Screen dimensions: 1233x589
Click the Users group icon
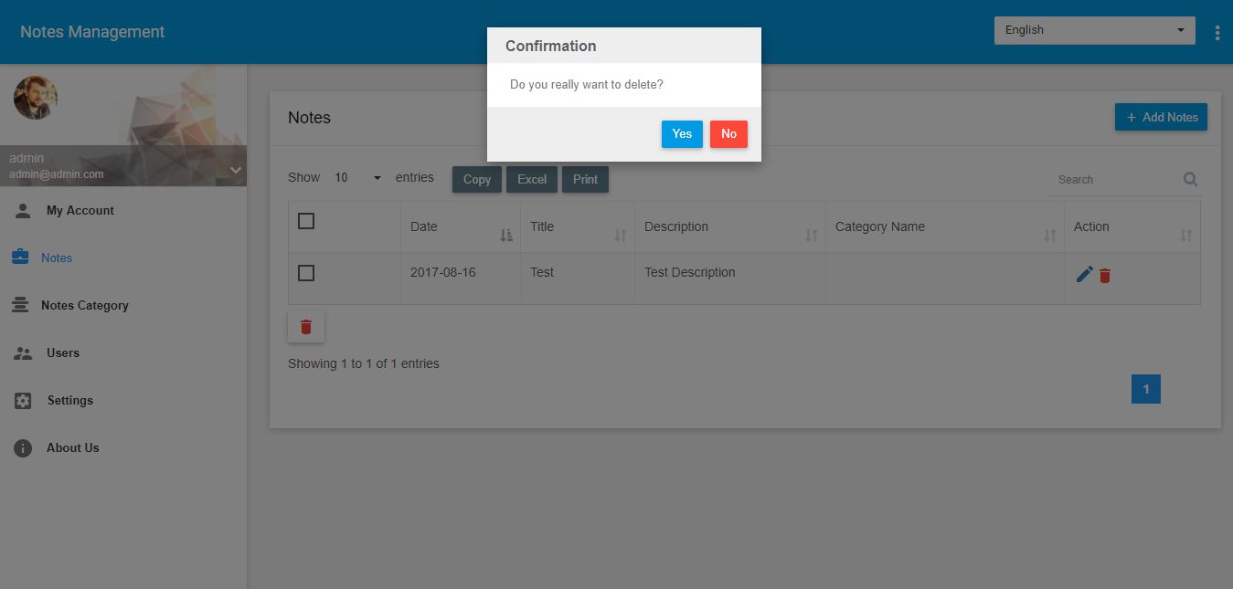tap(23, 353)
